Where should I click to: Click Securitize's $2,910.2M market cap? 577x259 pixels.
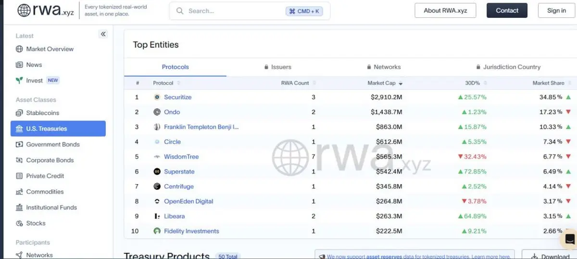[387, 97]
